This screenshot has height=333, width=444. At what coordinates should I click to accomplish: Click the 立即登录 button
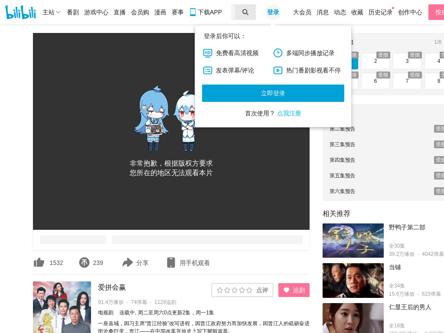pyautogui.click(x=273, y=93)
